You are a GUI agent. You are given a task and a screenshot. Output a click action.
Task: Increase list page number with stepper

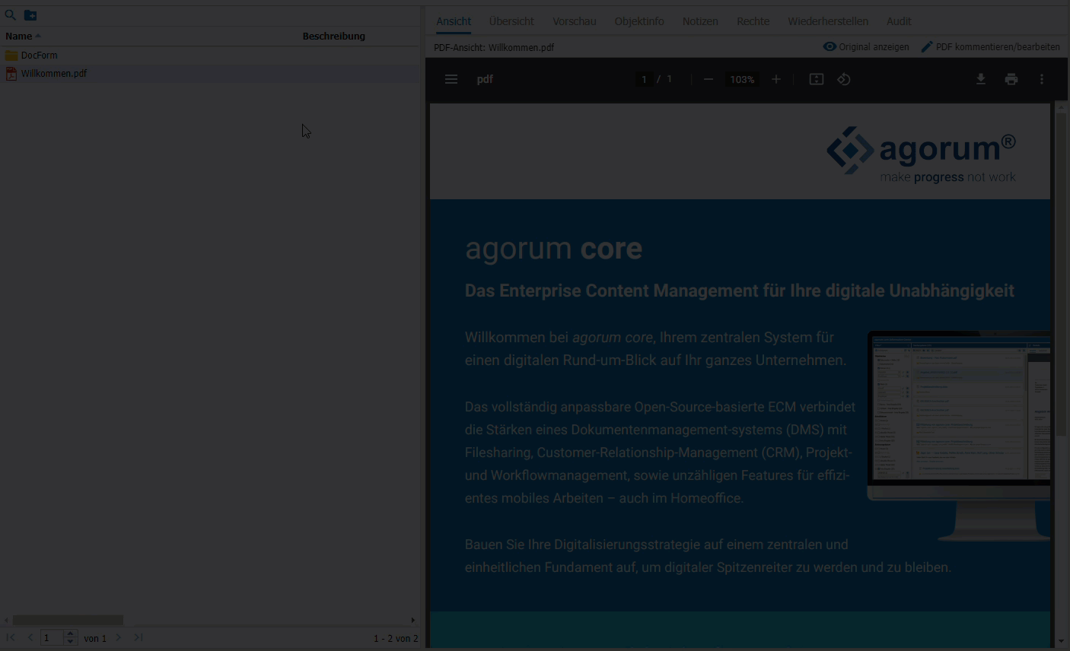[x=70, y=634]
